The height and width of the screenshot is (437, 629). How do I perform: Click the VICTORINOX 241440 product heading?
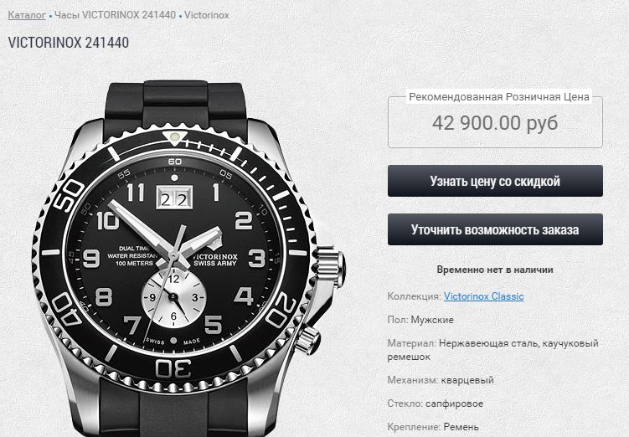point(68,43)
